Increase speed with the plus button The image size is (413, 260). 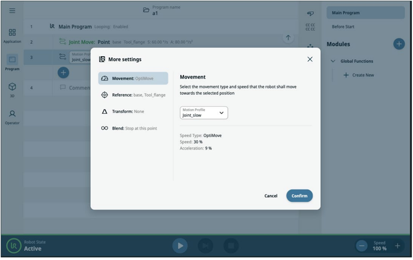click(x=398, y=246)
